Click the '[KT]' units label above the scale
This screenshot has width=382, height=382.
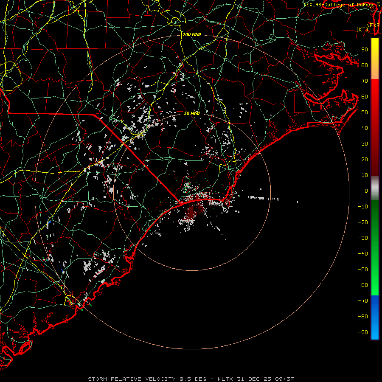362,29
